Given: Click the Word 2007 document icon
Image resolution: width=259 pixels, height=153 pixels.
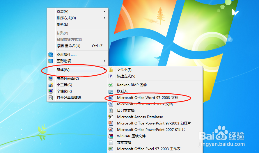Looking at the screenshot, I should (111, 104).
